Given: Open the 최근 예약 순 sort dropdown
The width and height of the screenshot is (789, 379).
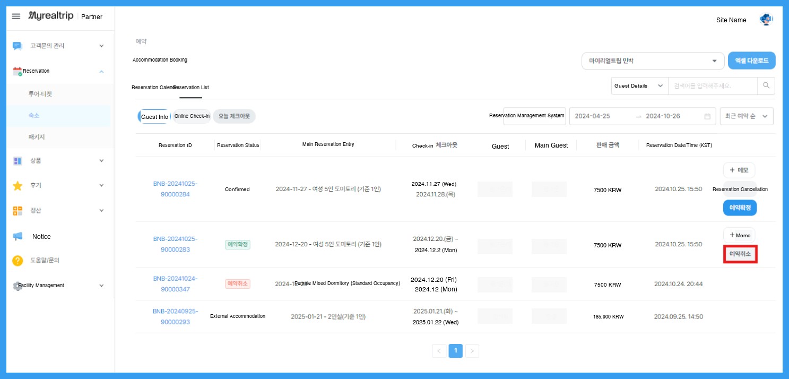Looking at the screenshot, I should (x=746, y=116).
